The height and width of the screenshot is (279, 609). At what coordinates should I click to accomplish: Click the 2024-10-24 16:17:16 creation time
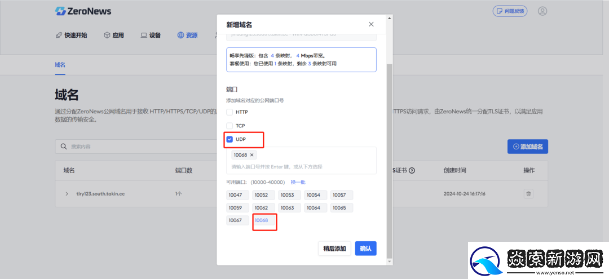(465, 194)
